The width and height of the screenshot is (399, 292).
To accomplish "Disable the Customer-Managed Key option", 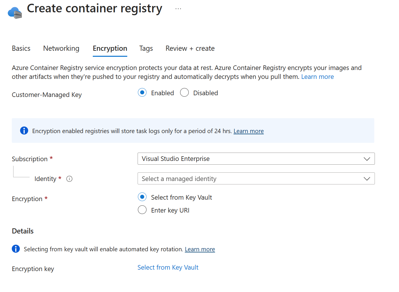I will [x=184, y=92].
